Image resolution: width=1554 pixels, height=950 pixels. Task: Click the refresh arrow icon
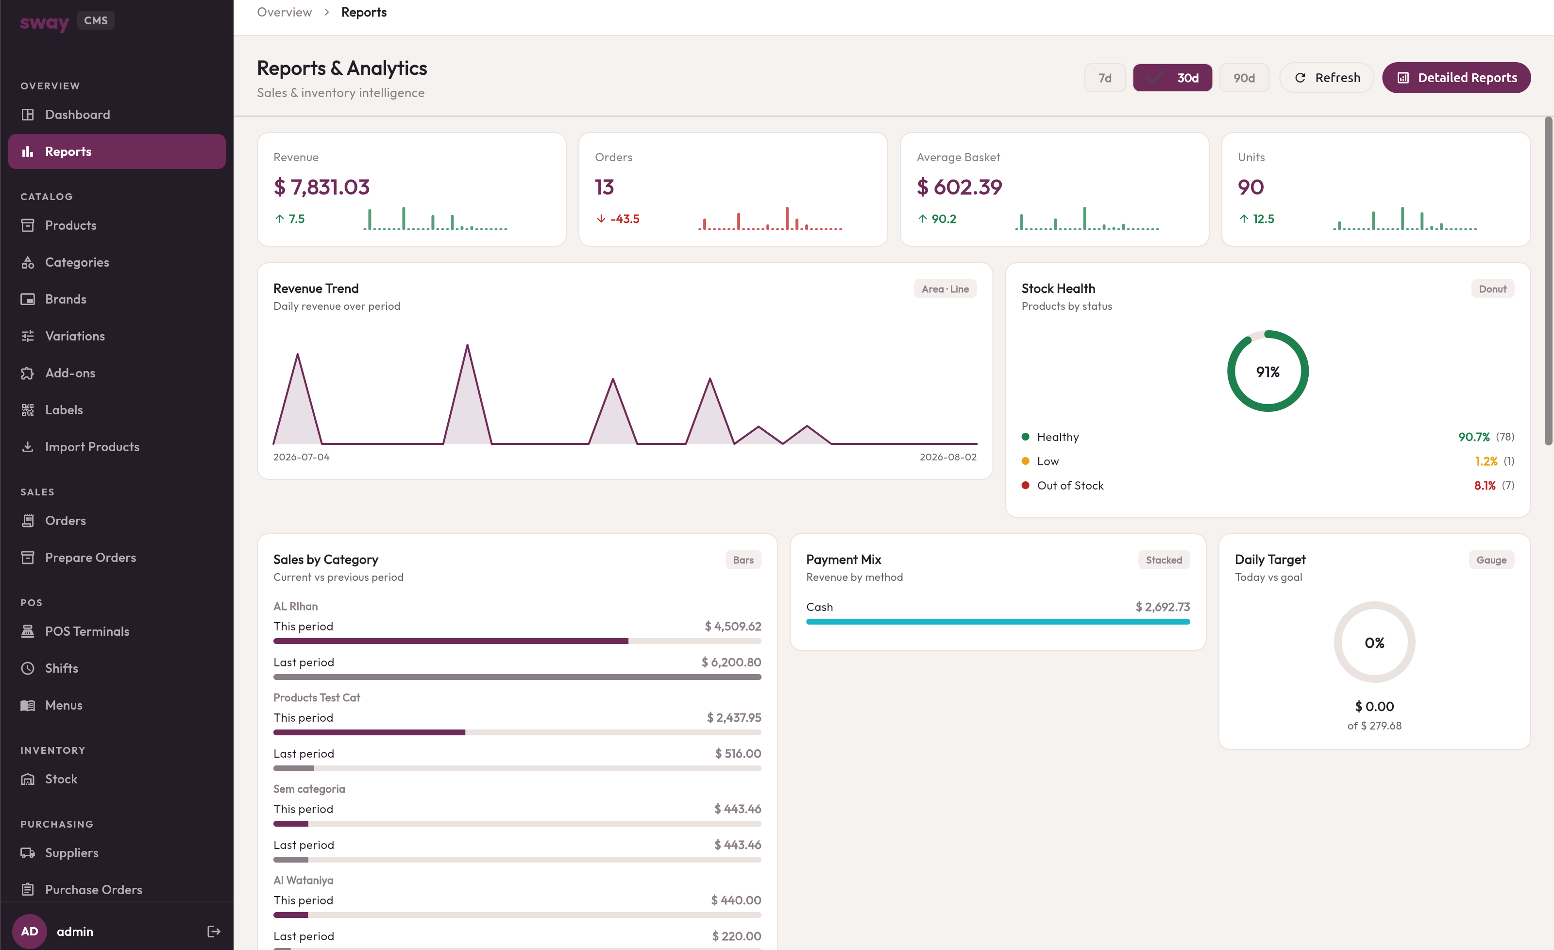pos(1300,78)
